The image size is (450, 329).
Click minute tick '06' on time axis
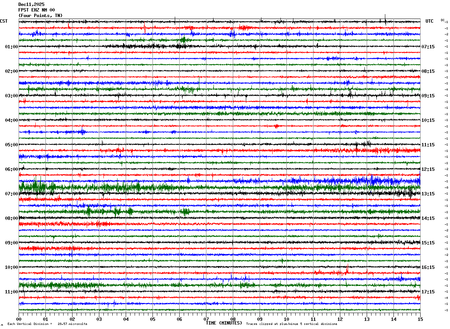(x=179, y=319)
